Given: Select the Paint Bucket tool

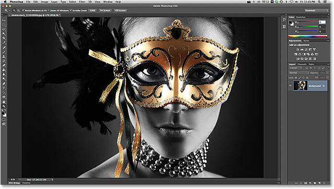Looking at the screenshot, I should (4, 70).
